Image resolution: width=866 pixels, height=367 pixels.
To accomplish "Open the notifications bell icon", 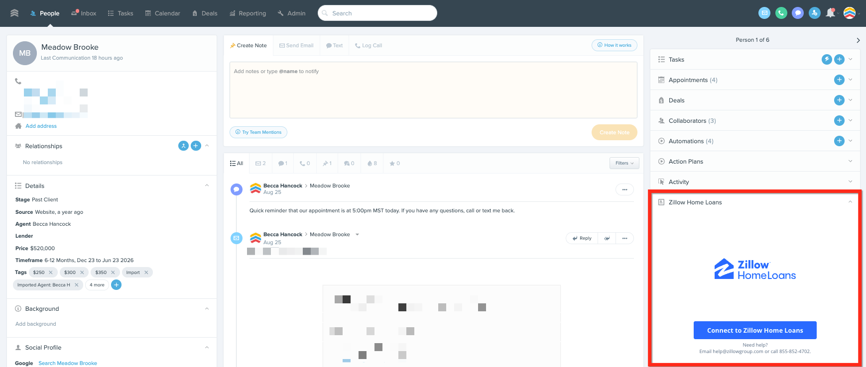I will tap(830, 13).
